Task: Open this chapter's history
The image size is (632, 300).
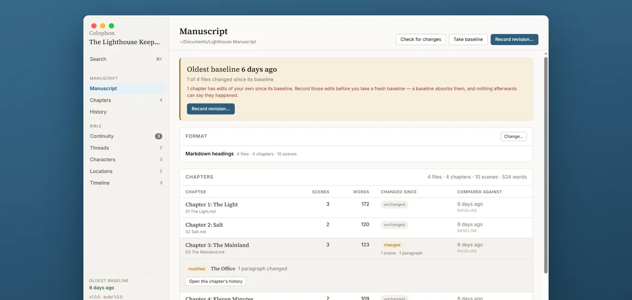Action: click(x=216, y=282)
